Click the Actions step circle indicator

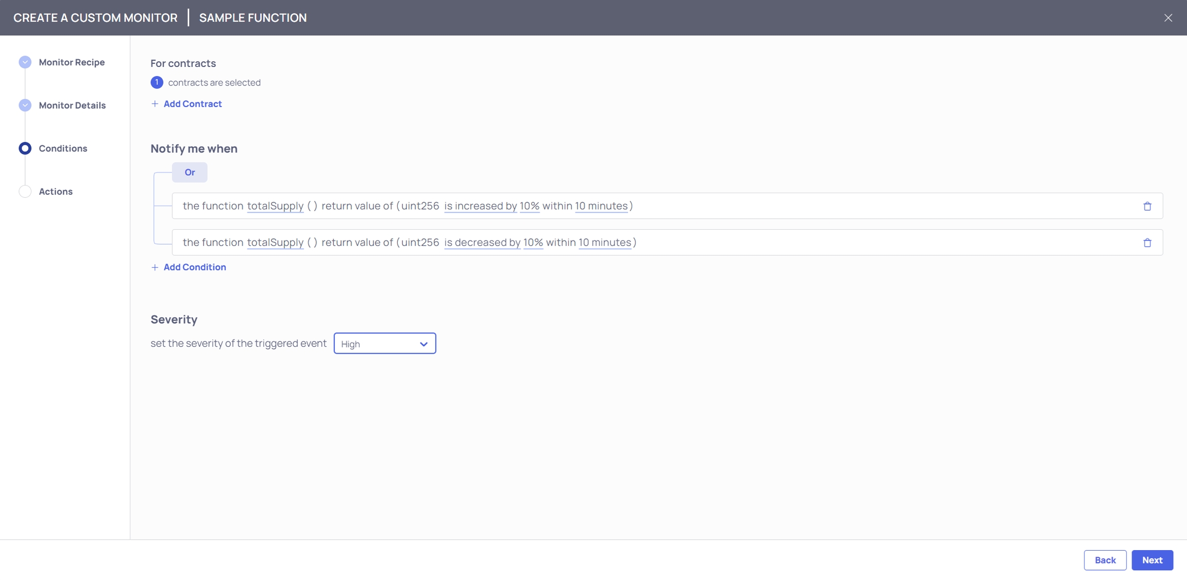25,192
